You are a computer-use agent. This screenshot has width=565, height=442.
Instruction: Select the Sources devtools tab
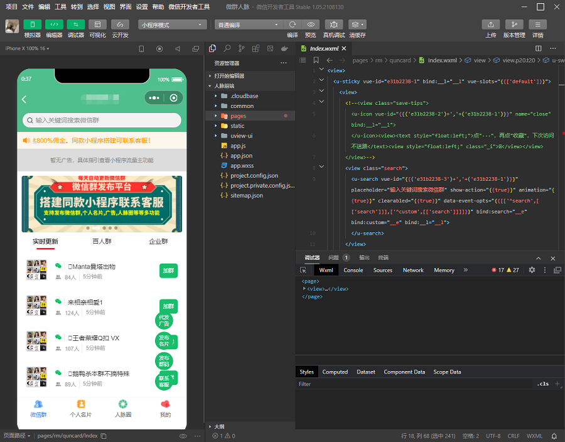[x=383, y=270]
